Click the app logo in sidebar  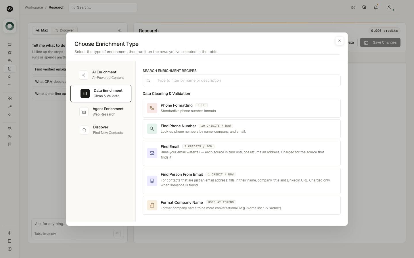point(9,9)
